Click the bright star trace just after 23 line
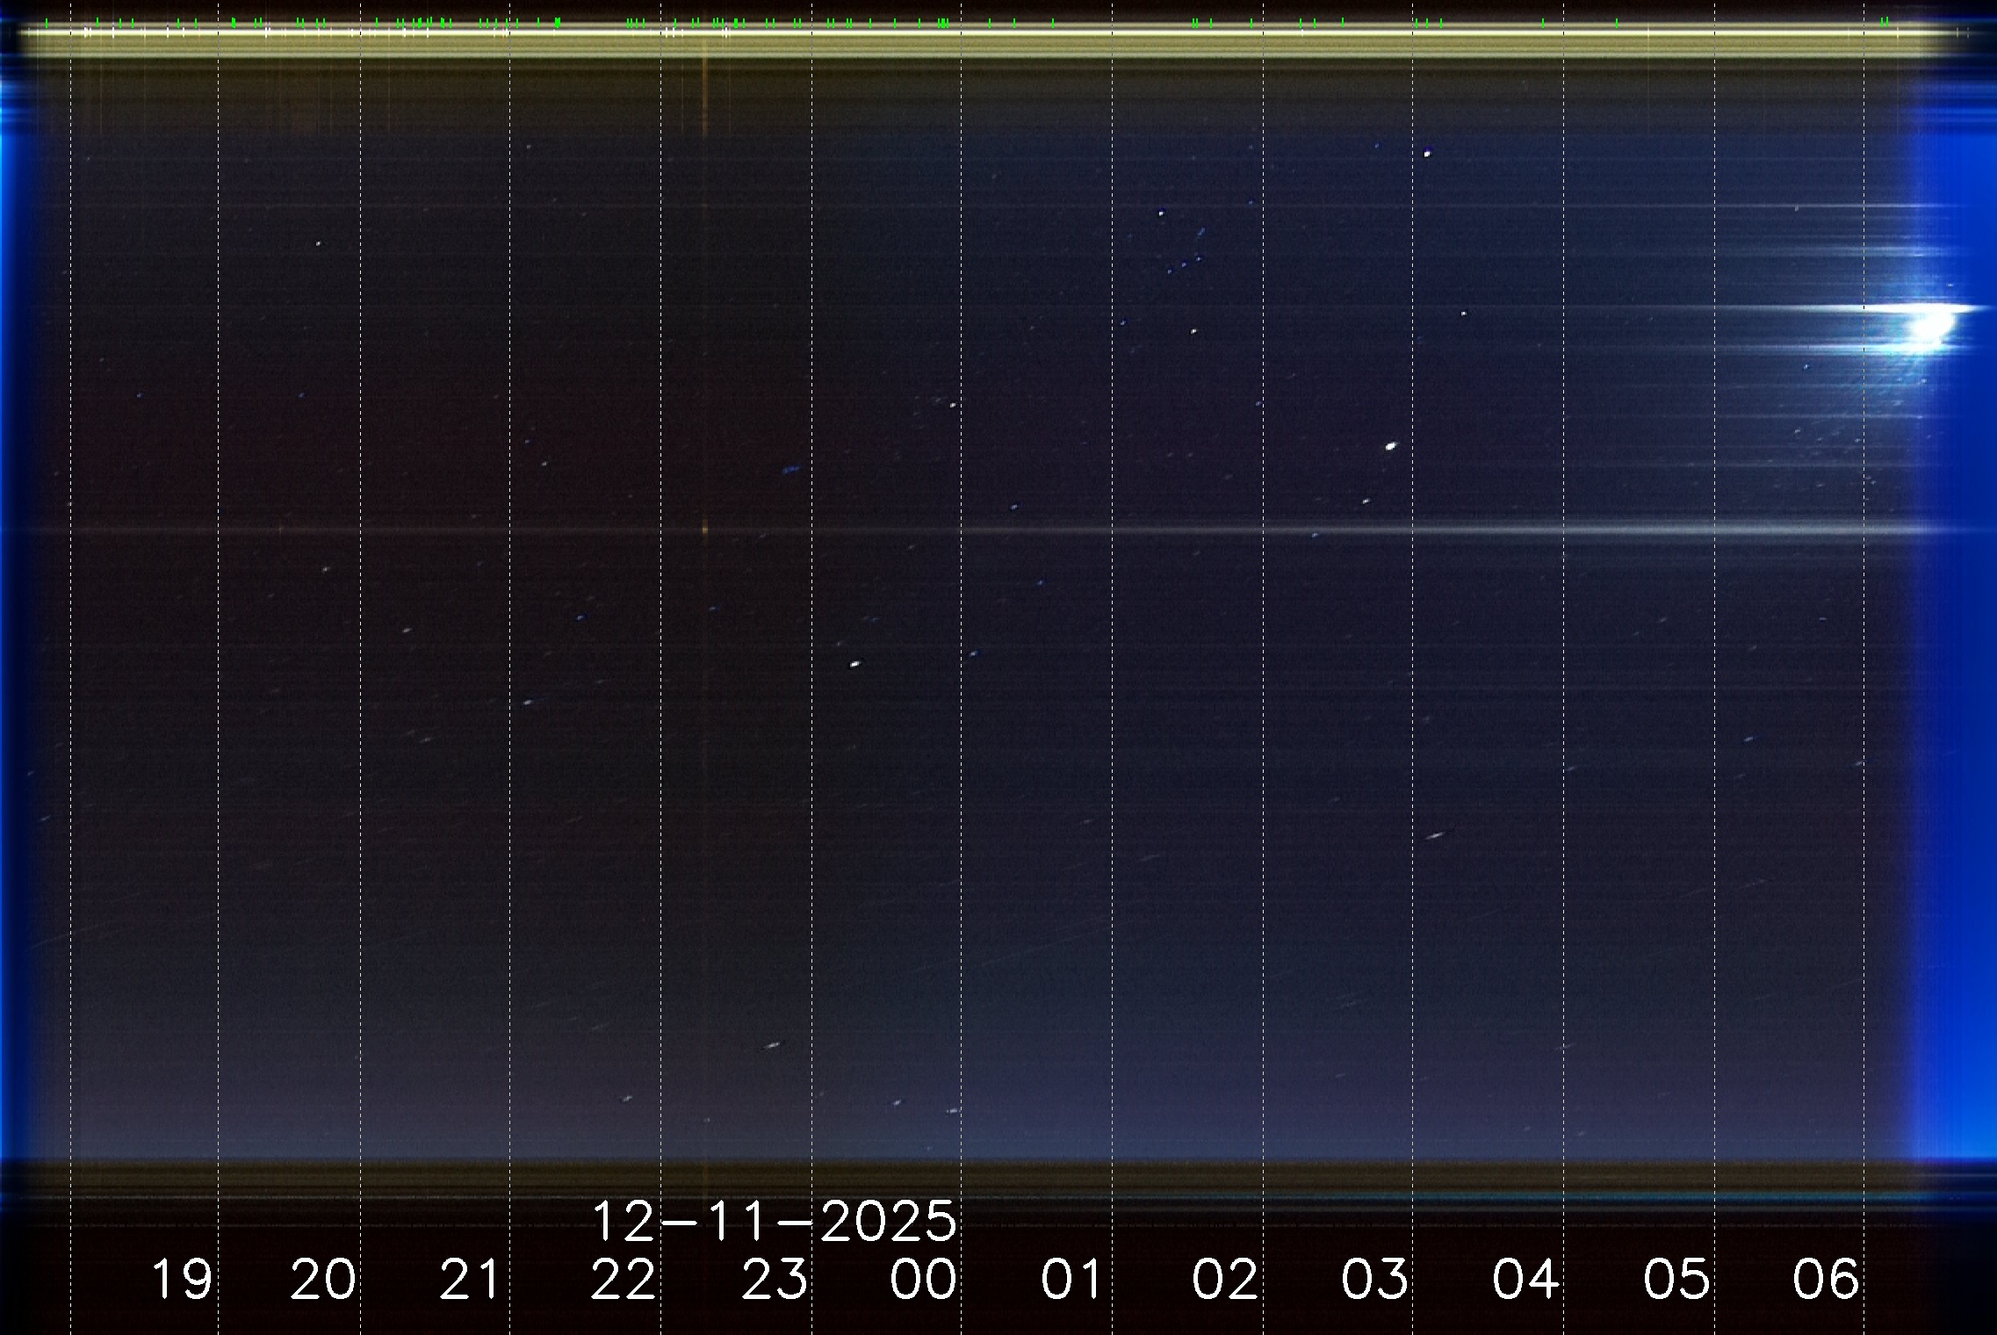 pos(854,664)
